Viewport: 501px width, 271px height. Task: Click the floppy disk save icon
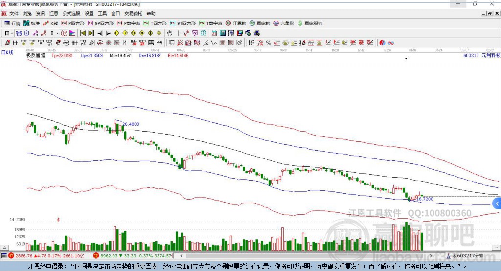tap(240, 33)
